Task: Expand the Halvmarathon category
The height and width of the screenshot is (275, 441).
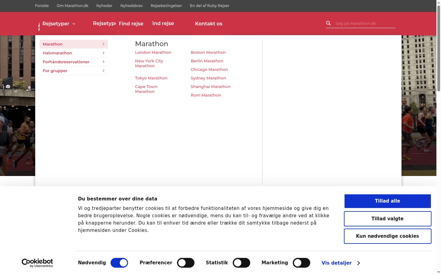Action: tap(74, 53)
